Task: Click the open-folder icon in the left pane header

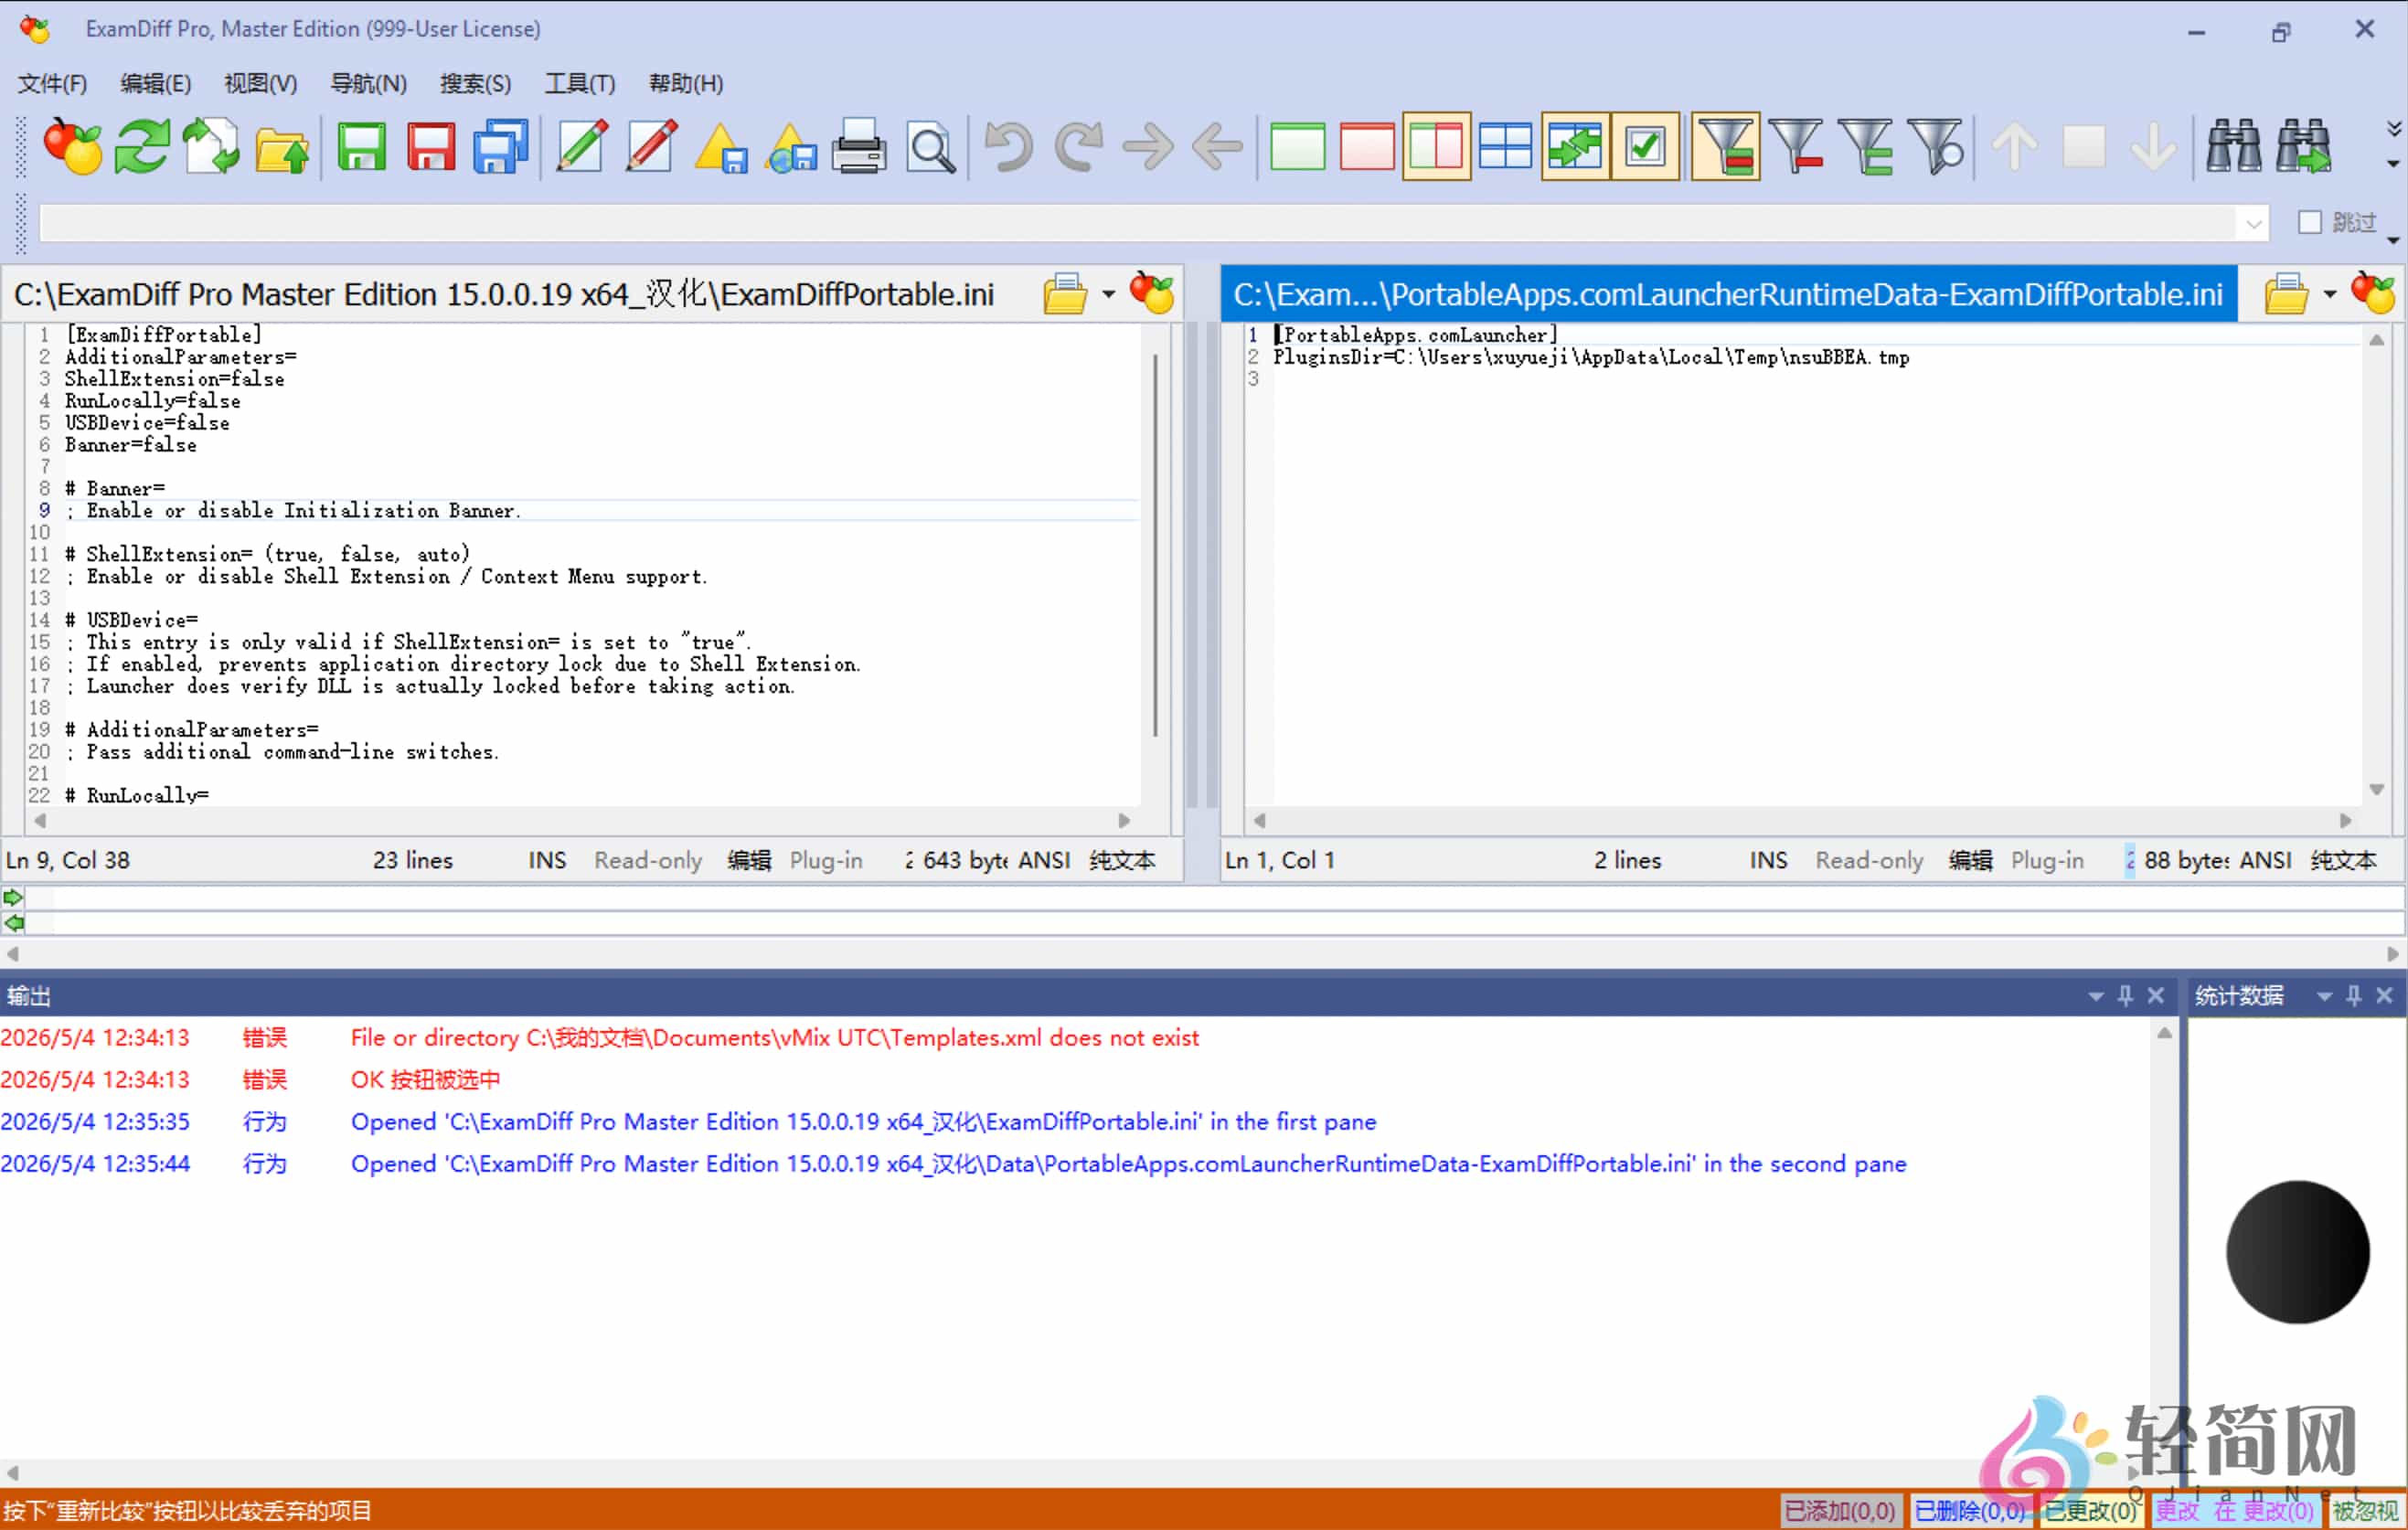Action: (1065, 294)
